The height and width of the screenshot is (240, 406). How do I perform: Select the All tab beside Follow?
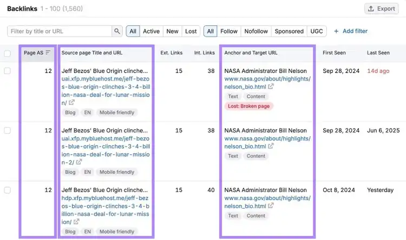[x=210, y=31]
